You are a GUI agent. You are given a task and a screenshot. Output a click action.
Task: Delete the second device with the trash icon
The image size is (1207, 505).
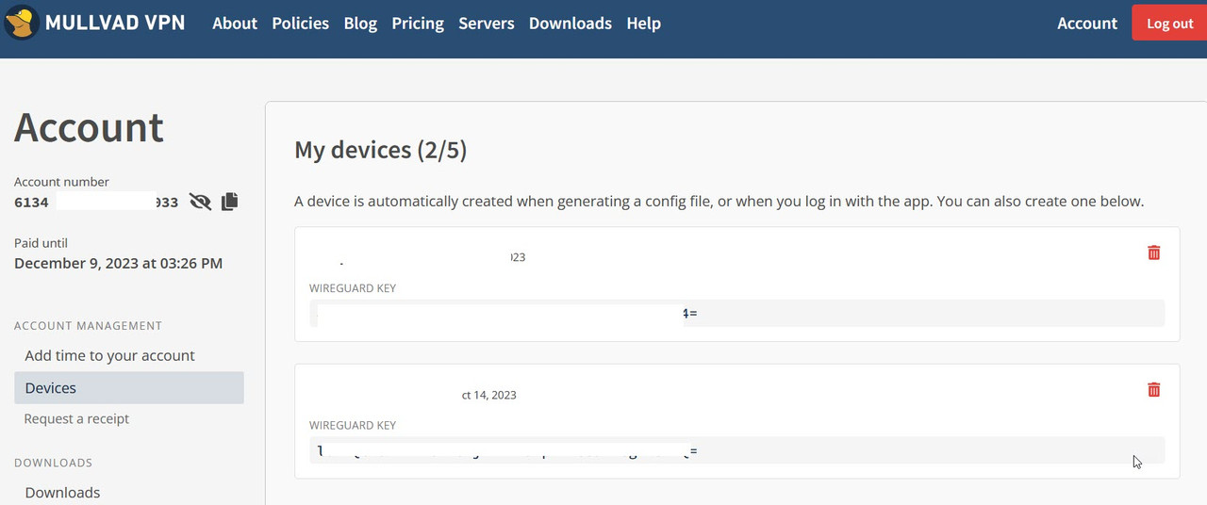pos(1153,389)
